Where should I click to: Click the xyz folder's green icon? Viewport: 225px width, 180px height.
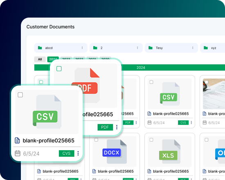coord(206,48)
